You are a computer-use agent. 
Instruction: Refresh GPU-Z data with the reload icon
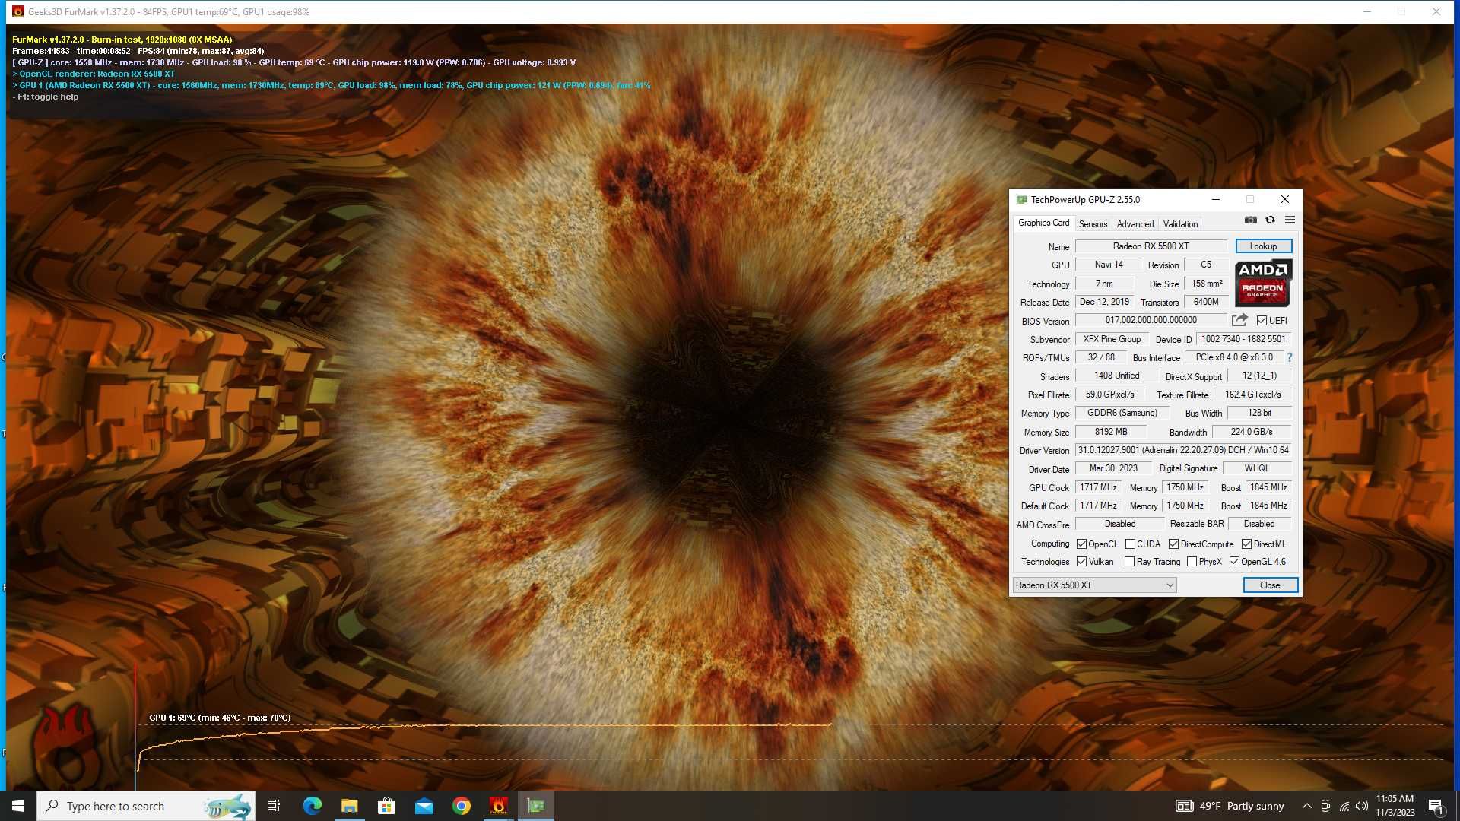click(x=1270, y=220)
